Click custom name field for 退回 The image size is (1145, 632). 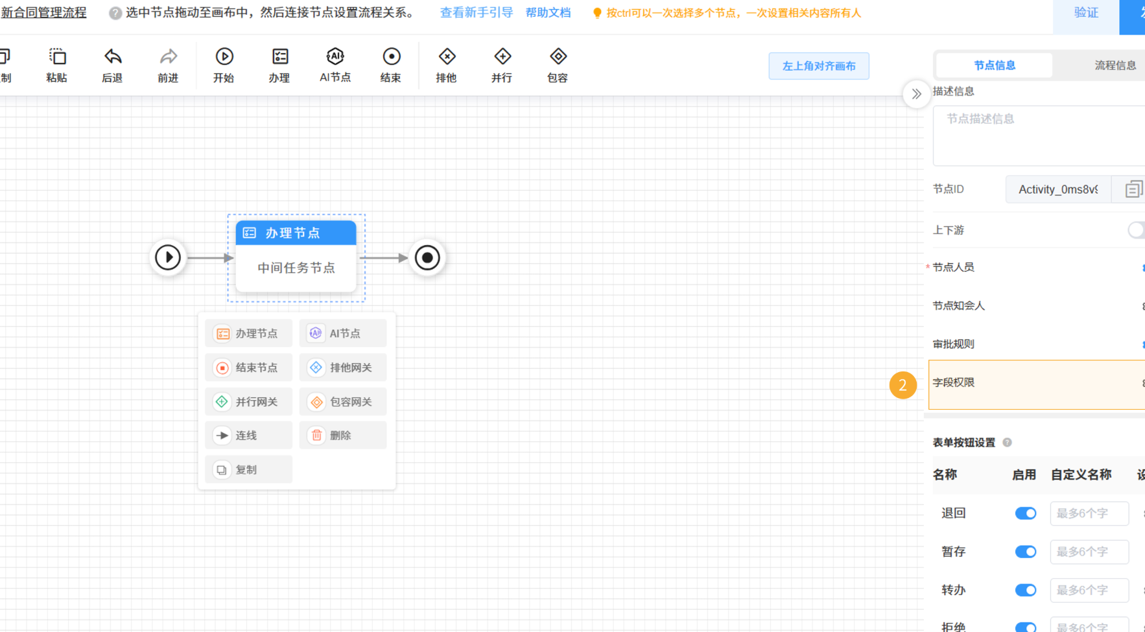click(1089, 513)
